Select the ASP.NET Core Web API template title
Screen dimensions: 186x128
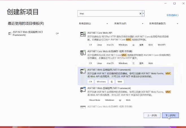click(x=100, y=33)
